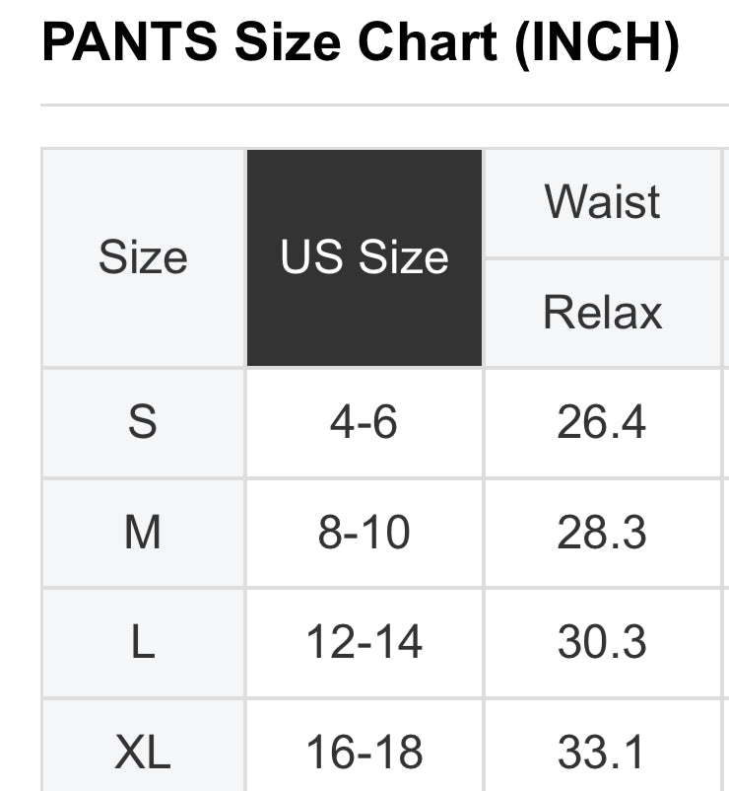Pick the 28.3 waist measurement cell
The height and width of the screenshot is (791, 729).
pos(602,534)
